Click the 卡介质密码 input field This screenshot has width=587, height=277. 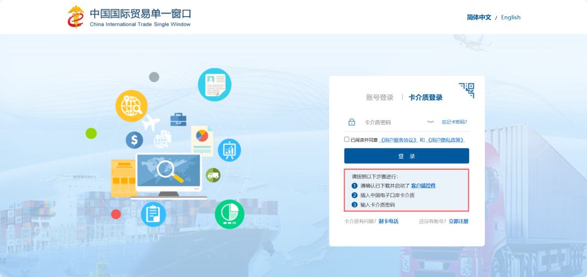[x=391, y=123]
